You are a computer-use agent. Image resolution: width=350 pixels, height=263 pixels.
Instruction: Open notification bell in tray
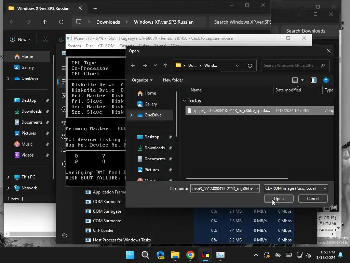coord(341,255)
